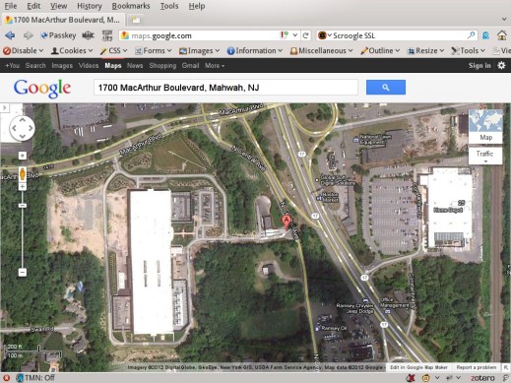This screenshot has height=383, width=511.
Task: Click the zoom out minus button
Action: (23, 272)
